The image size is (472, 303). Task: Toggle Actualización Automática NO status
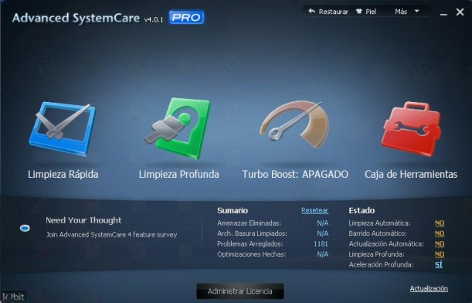440,244
